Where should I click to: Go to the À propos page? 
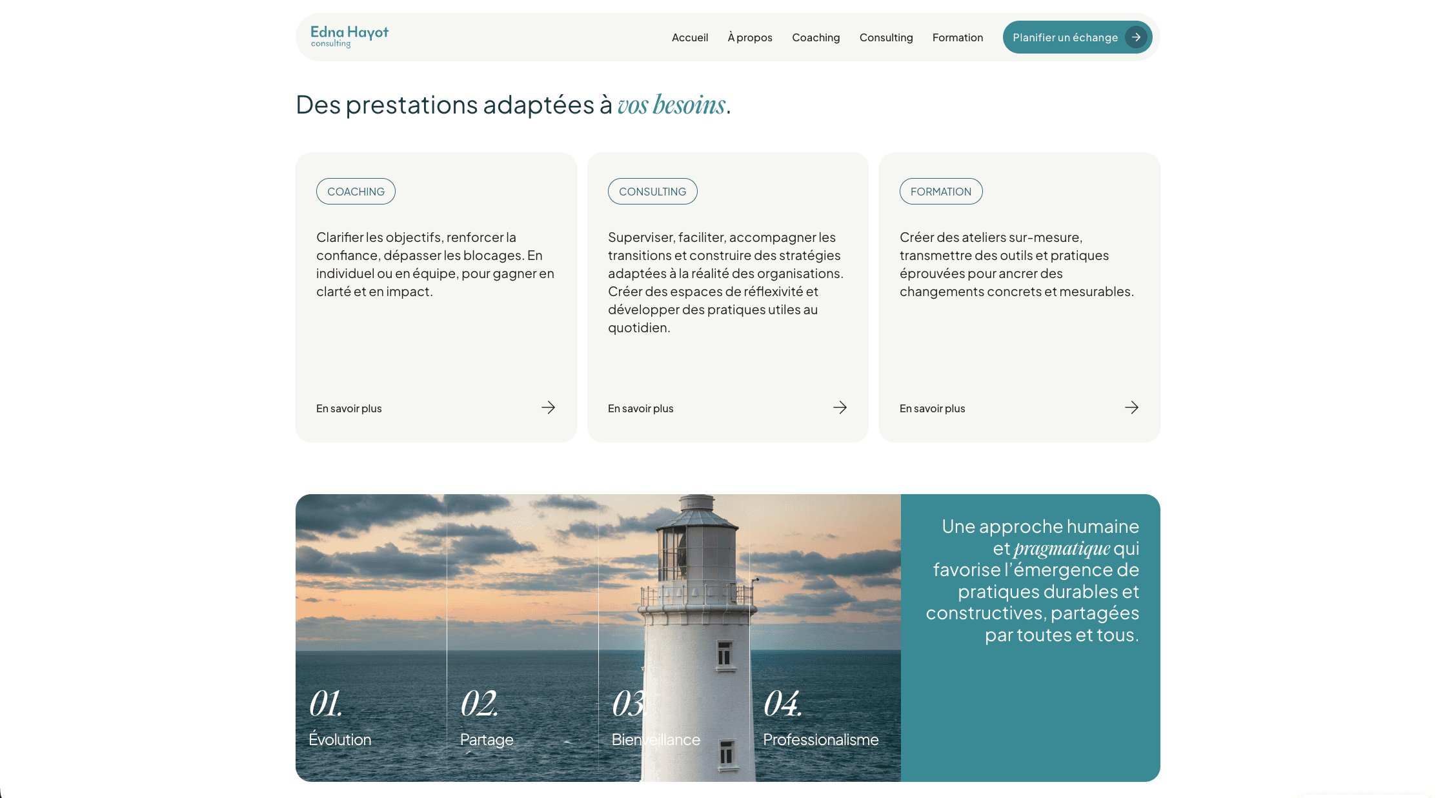tap(749, 37)
